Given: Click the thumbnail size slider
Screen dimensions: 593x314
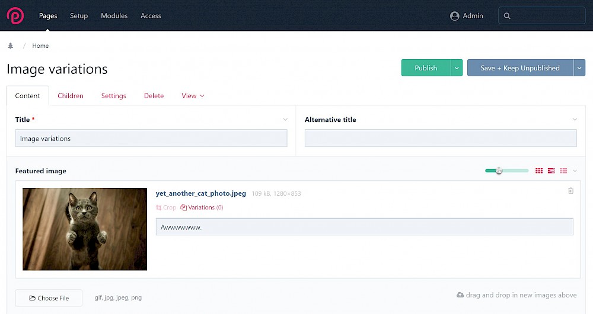Looking at the screenshot, I should click(506, 171).
